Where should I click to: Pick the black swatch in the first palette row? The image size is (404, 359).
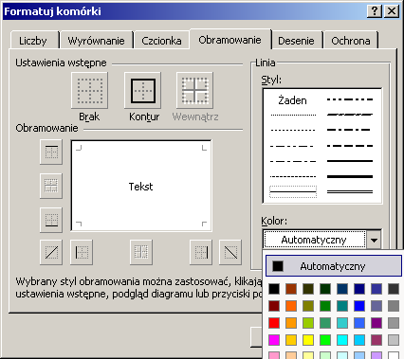[x=274, y=289]
